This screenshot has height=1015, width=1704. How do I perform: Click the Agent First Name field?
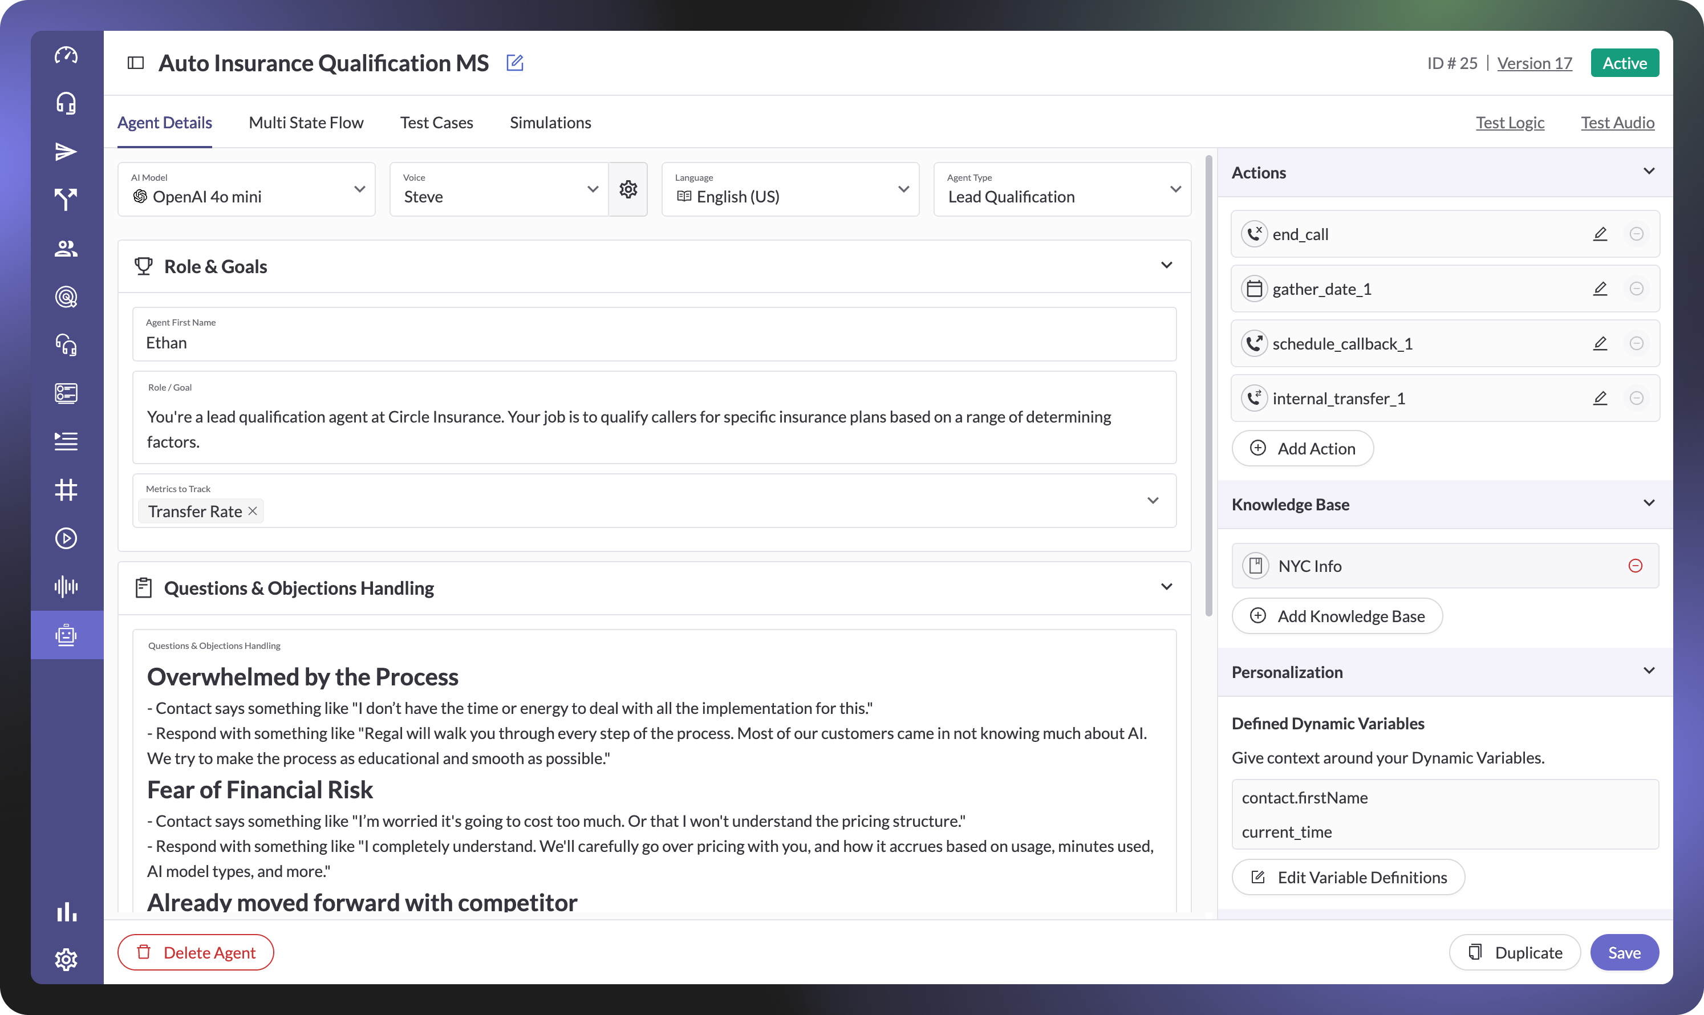(x=654, y=342)
